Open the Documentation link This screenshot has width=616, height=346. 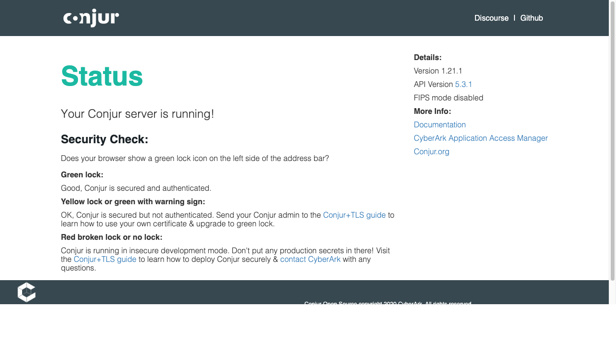[439, 124]
